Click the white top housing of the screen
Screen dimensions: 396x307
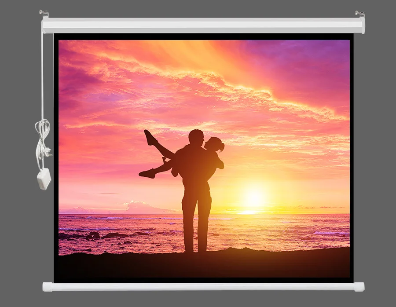point(203,25)
